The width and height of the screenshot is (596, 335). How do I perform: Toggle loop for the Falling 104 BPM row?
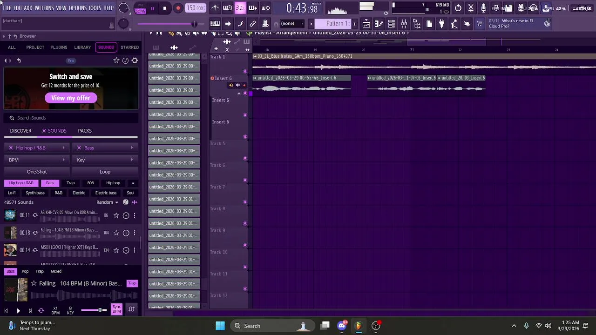point(35,233)
